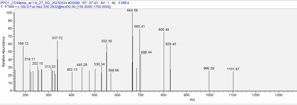Click the 800.48 peak label
Image resolution: width=297 pixels, height=105 pixels.
pos(164,30)
